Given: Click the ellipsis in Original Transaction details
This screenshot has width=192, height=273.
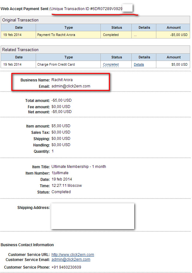Looking at the screenshot, I should (x=135, y=35).
